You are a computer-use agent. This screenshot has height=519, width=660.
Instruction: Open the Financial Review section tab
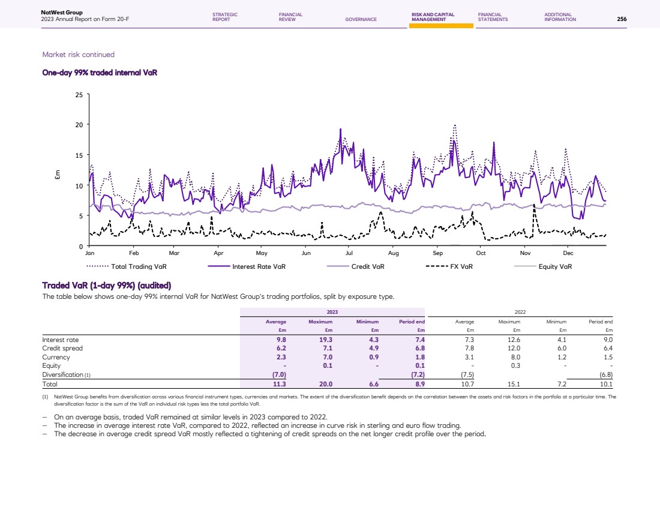tap(290, 17)
